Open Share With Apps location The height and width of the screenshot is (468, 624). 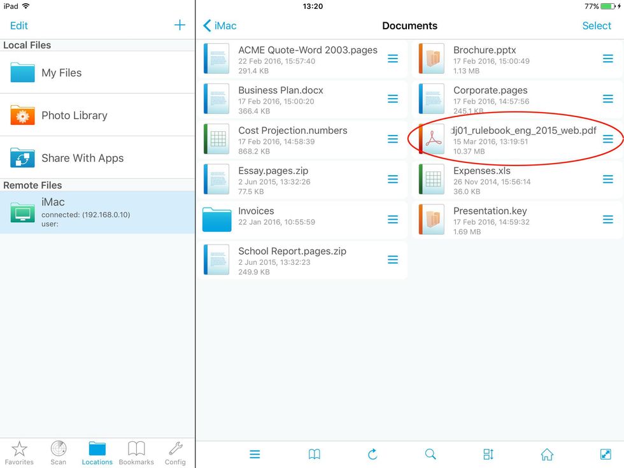tap(83, 158)
